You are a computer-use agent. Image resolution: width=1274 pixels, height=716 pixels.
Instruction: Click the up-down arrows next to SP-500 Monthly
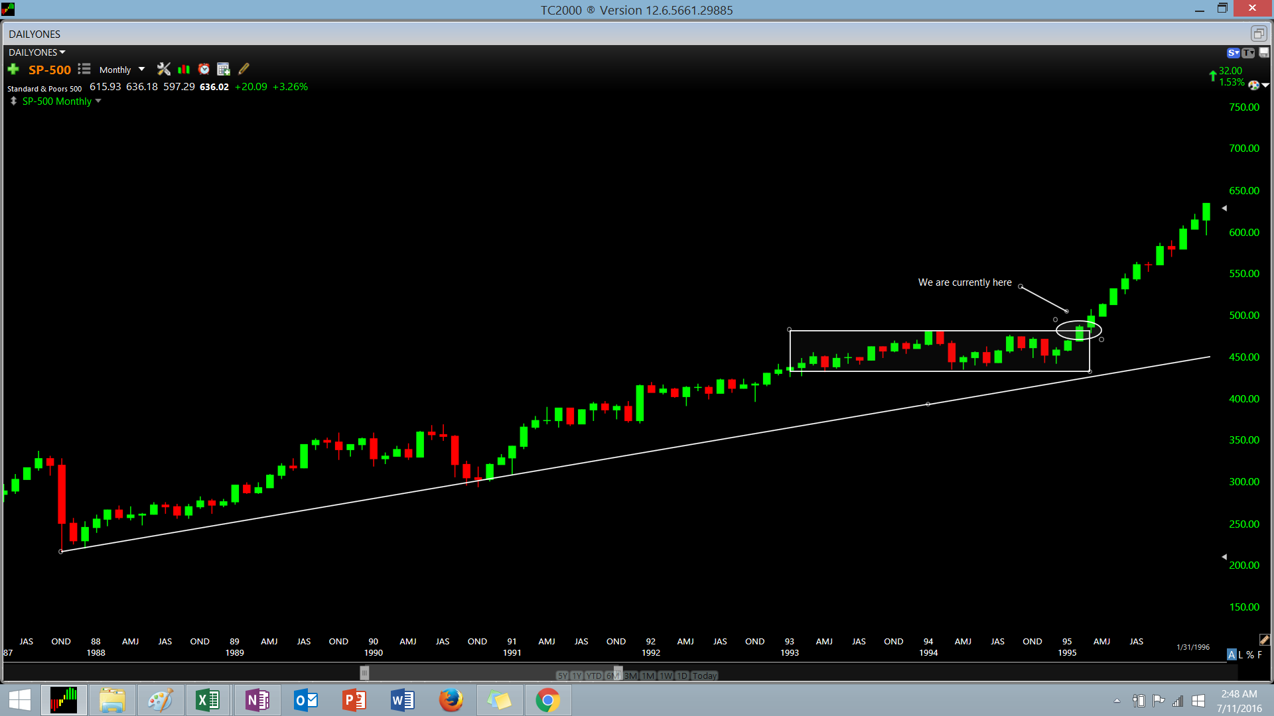[13, 101]
